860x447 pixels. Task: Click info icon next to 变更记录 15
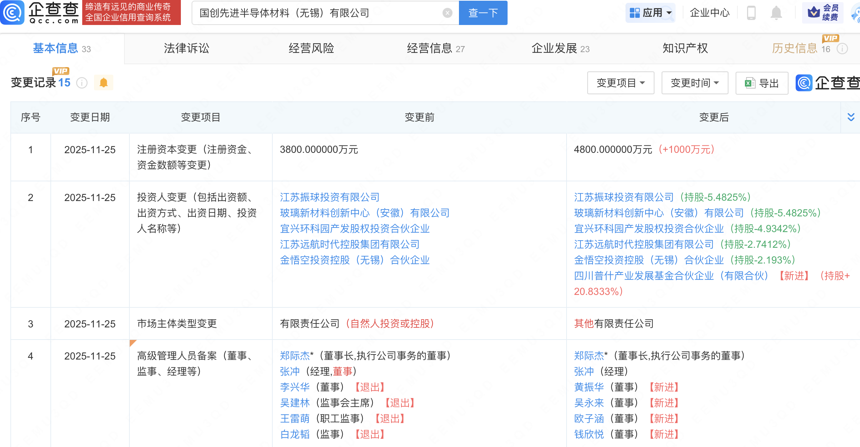[x=82, y=83]
